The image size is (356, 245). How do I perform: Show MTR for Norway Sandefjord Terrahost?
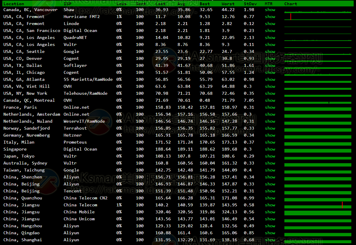(x=270, y=128)
